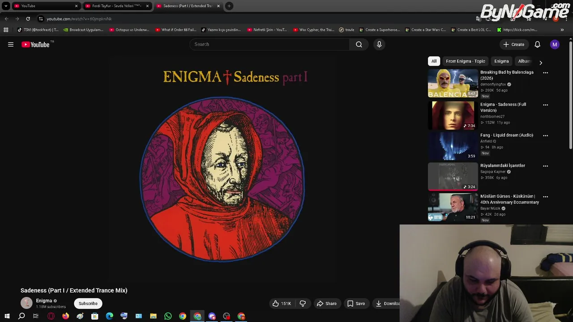The image size is (573, 322).
Task: Show more filter chips with right arrow
Action: 540,63
